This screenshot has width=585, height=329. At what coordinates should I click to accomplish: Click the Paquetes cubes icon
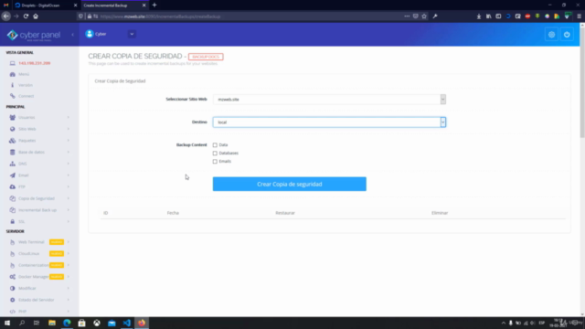(x=12, y=141)
